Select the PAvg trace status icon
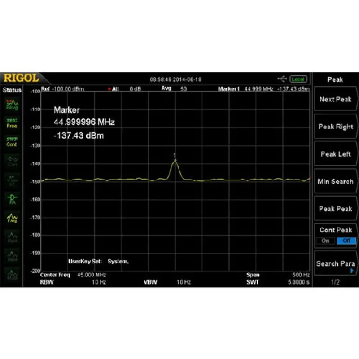The width and height of the screenshot is (359, 359). pos(12,103)
